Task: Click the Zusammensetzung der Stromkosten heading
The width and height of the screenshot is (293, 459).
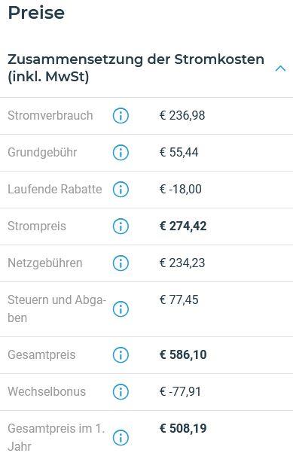Action: [136, 68]
